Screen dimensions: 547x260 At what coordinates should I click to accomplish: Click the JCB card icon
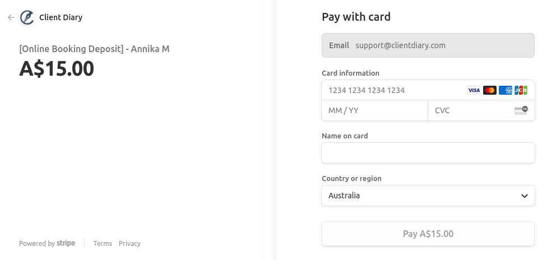point(521,90)
